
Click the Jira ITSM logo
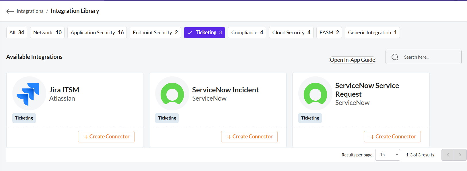(x=29, y=93)
